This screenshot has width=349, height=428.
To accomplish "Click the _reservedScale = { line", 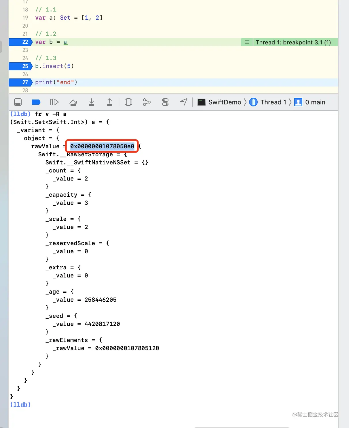I will [x=77, y=243].
